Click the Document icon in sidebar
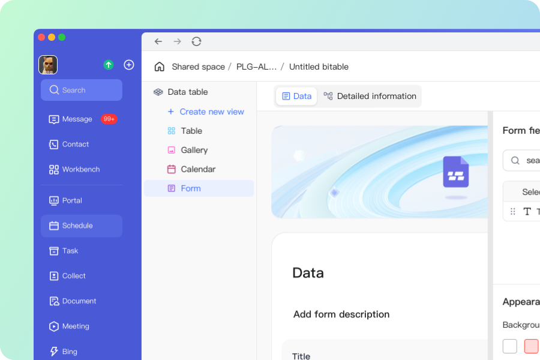 click(54, 301)
